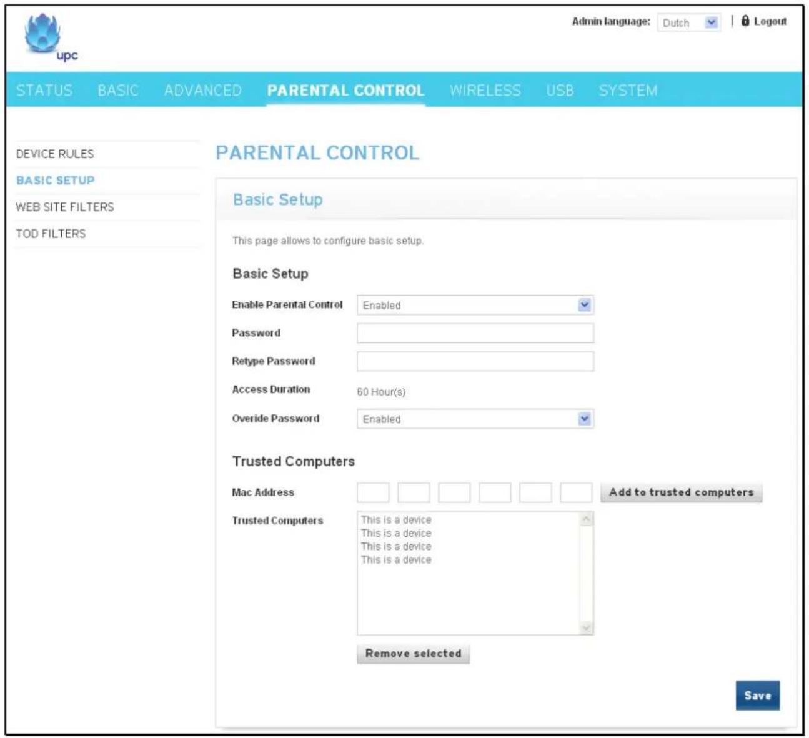This screenshot has width=809, height=738.
Task: Click the third Mac Address octet field
Action: pos(454,492)
